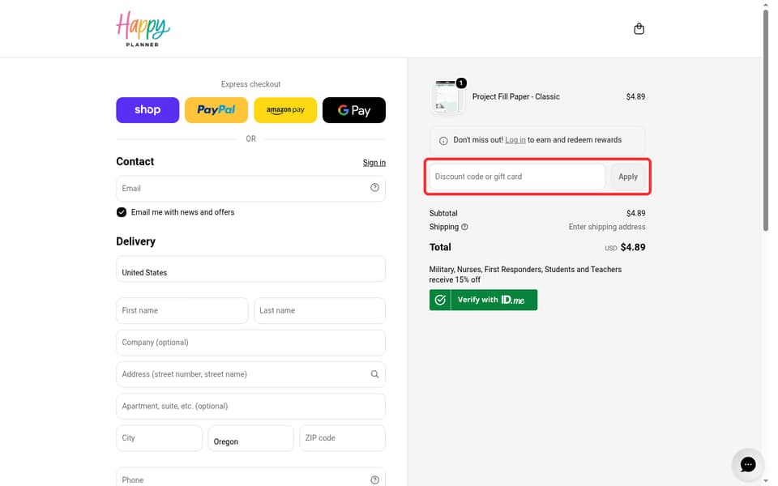Focus the Discount code or gift card field
Viewport: 778px width, 486px height.
(517, 177)
